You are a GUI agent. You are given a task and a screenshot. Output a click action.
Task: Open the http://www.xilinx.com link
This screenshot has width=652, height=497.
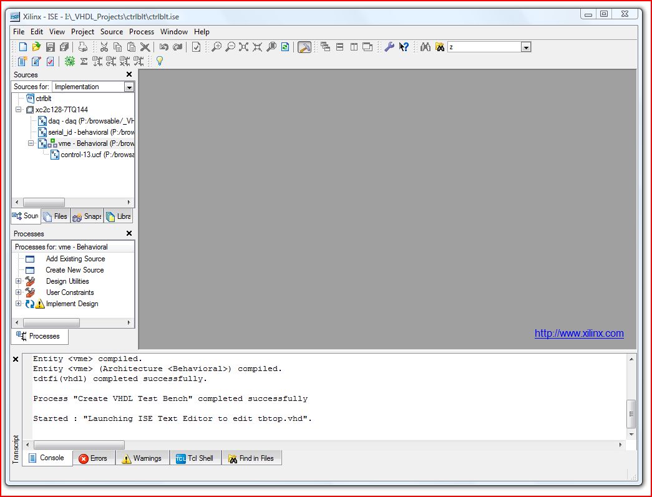tap(579, 333)
